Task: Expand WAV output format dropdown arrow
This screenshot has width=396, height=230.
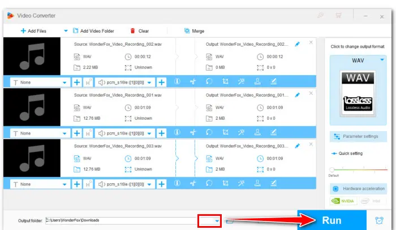Action: click(382, 60)
